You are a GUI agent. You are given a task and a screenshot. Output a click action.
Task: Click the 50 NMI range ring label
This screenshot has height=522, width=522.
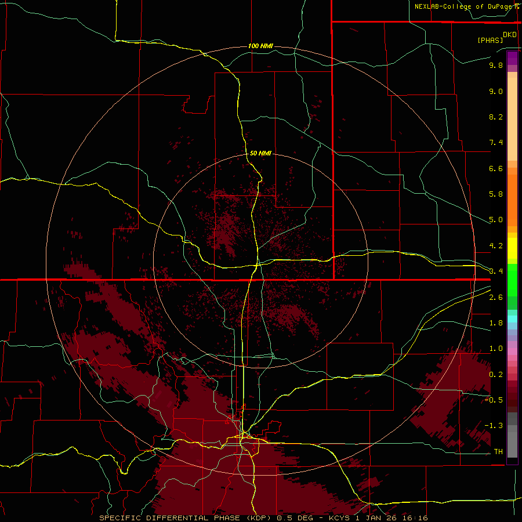point(260,153)
